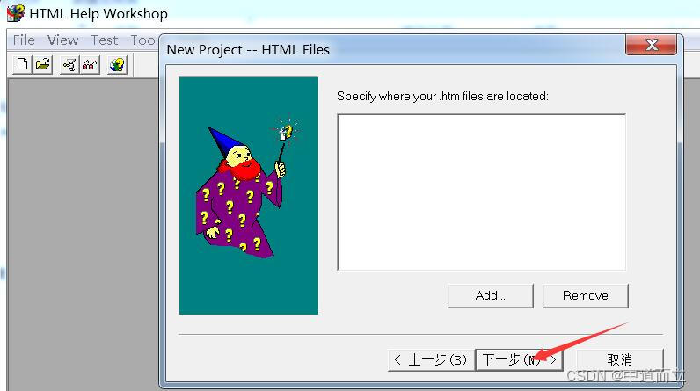The width and height of the screenshot is (700, 391).
Task: Click the Remove button
Action: click(x=586, y=295)
